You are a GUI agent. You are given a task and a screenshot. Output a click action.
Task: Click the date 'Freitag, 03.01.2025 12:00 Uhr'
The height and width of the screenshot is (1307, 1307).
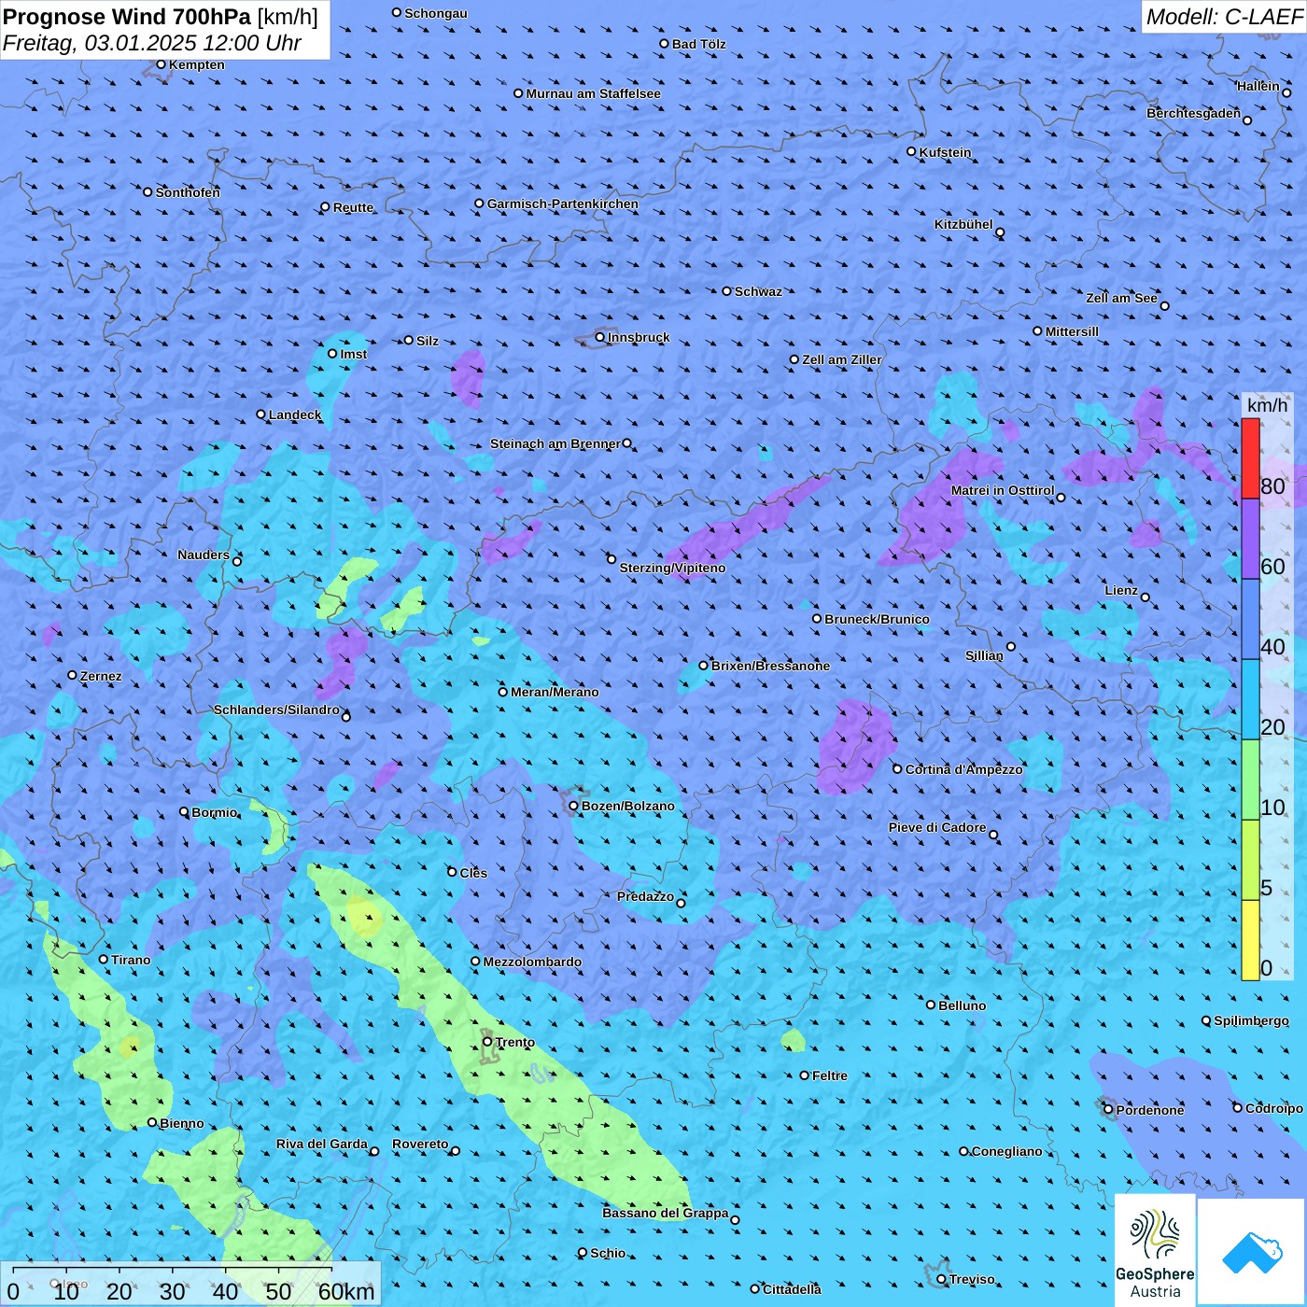click(x=152, y=43)
